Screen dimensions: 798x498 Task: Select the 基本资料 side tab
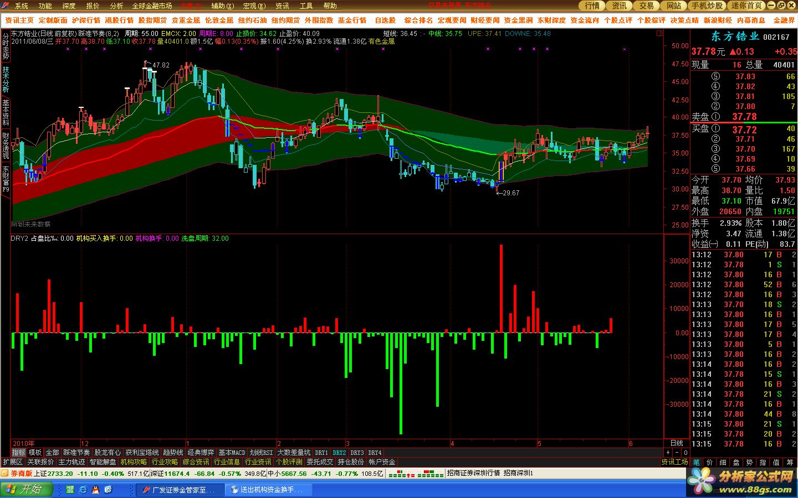(6, 112)
